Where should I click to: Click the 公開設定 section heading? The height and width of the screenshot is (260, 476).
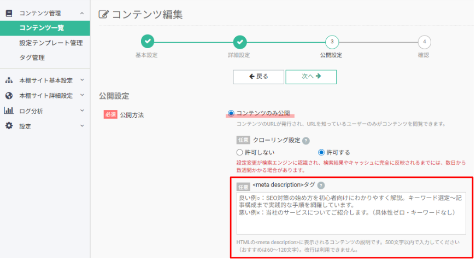pos(114,96)
